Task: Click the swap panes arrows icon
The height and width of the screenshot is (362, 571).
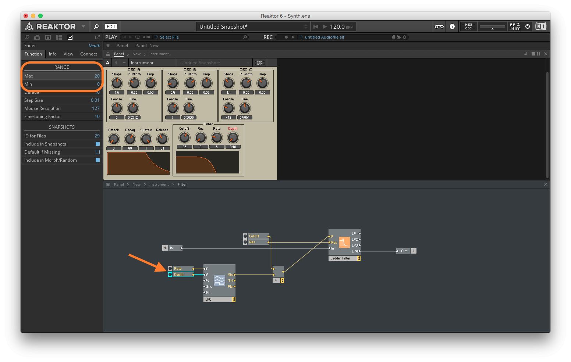Action: click(x=526, y=54)
